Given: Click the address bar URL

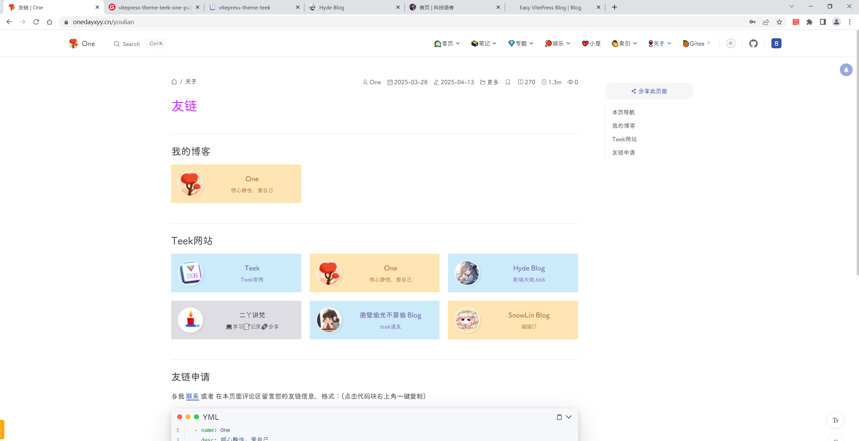Looking at the screenshot, I should (x=103, y=22).
